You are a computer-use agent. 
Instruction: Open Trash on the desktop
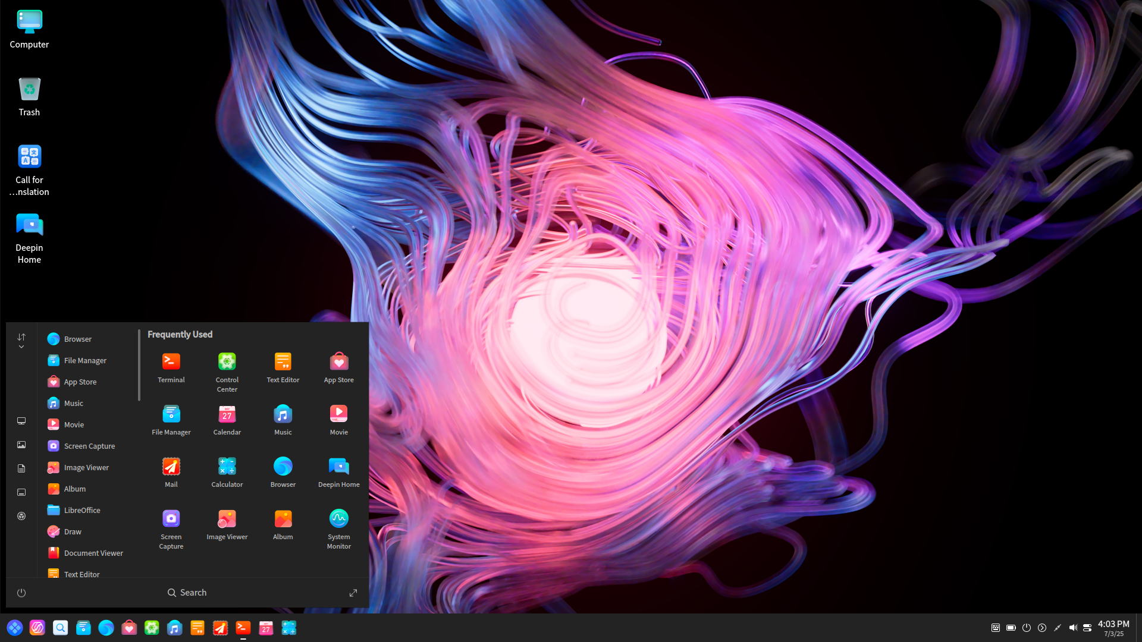coord(29,97)
